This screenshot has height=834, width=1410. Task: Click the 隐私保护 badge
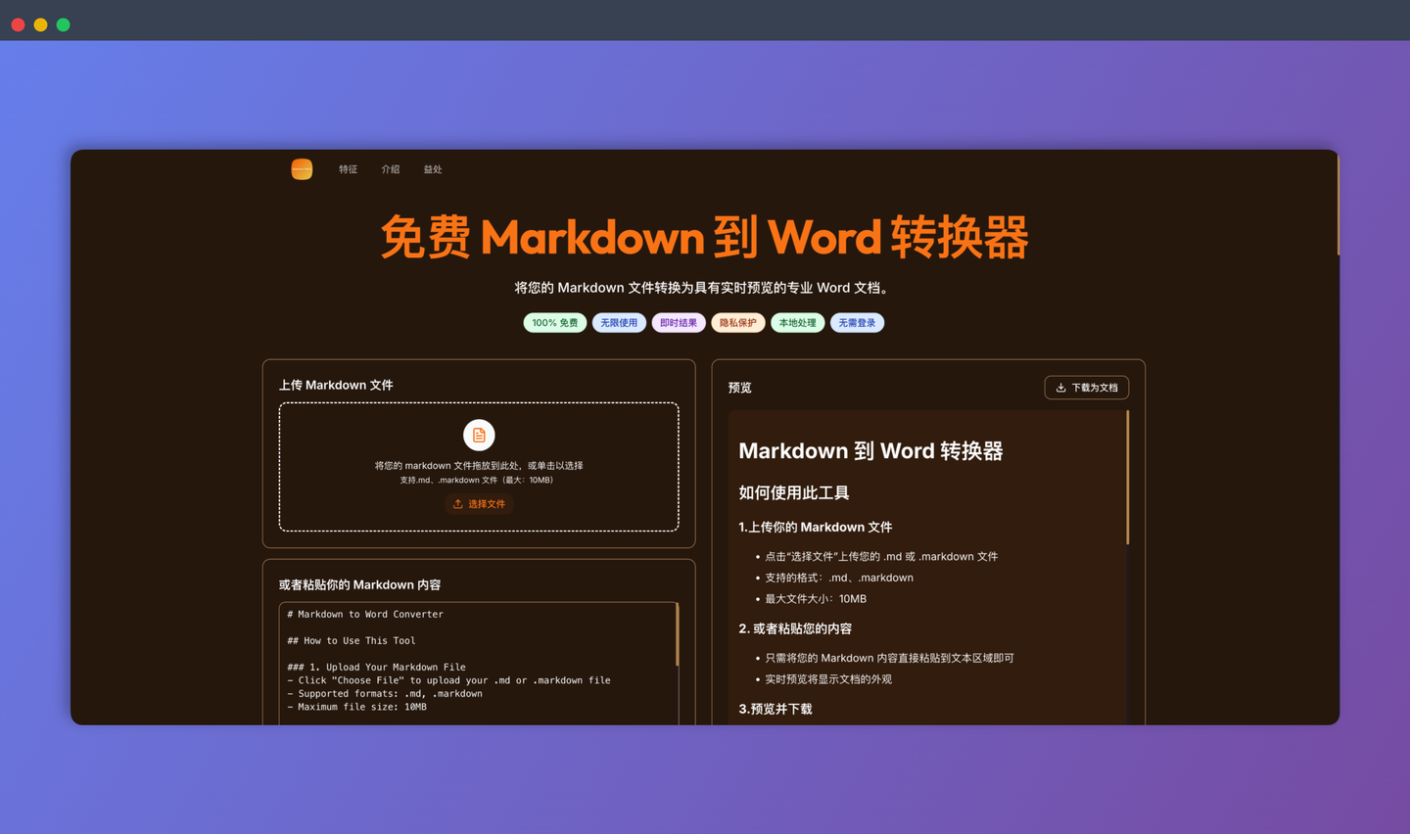[738, 322]
